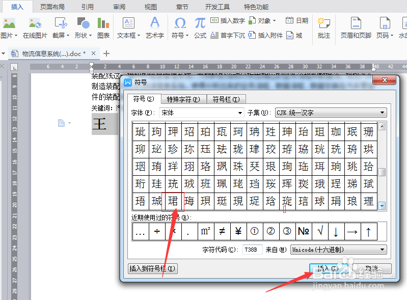The image size is (407, 300).
Task: Click the symbol grid scroll up arrow
Action: pos(382,126)
